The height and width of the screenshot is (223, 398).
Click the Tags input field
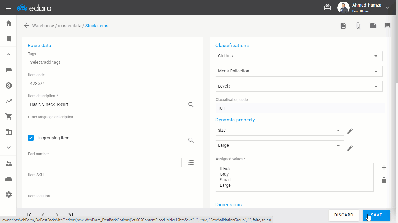113,62
